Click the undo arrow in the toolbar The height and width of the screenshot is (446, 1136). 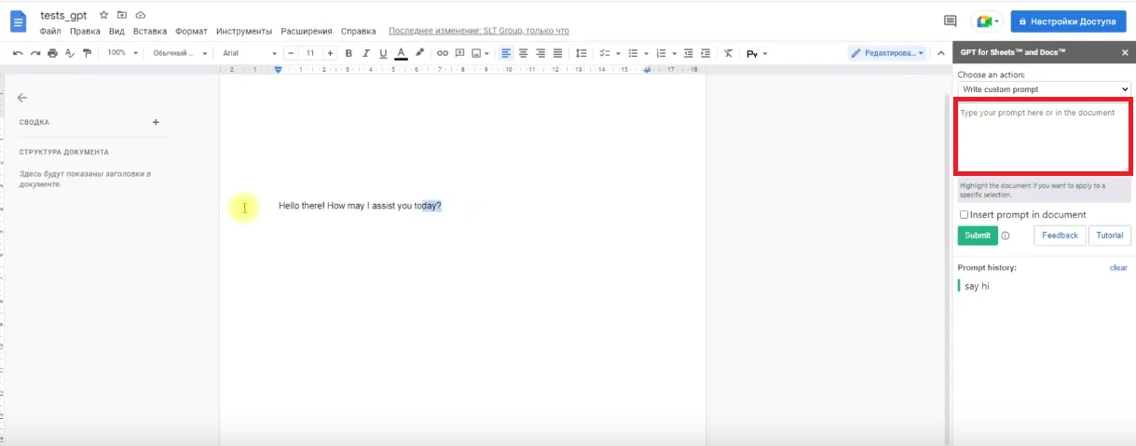pyautogui.click(x=18, y=53)
